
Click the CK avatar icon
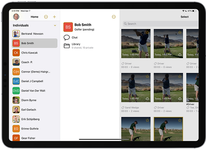[16, 53]
